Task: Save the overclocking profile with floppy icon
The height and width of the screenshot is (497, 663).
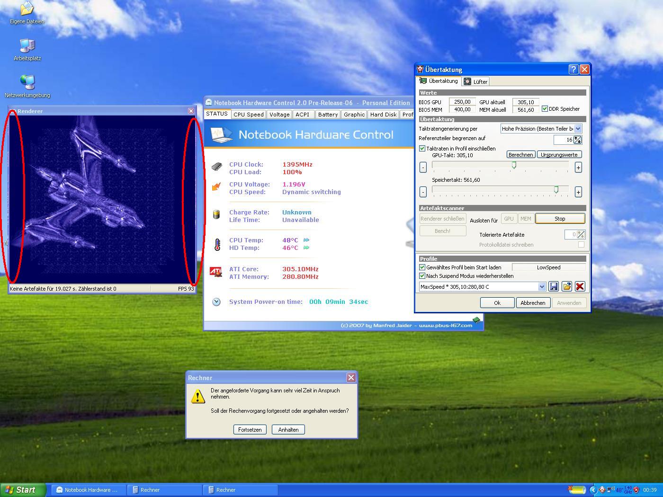Action: pos(554,286)
